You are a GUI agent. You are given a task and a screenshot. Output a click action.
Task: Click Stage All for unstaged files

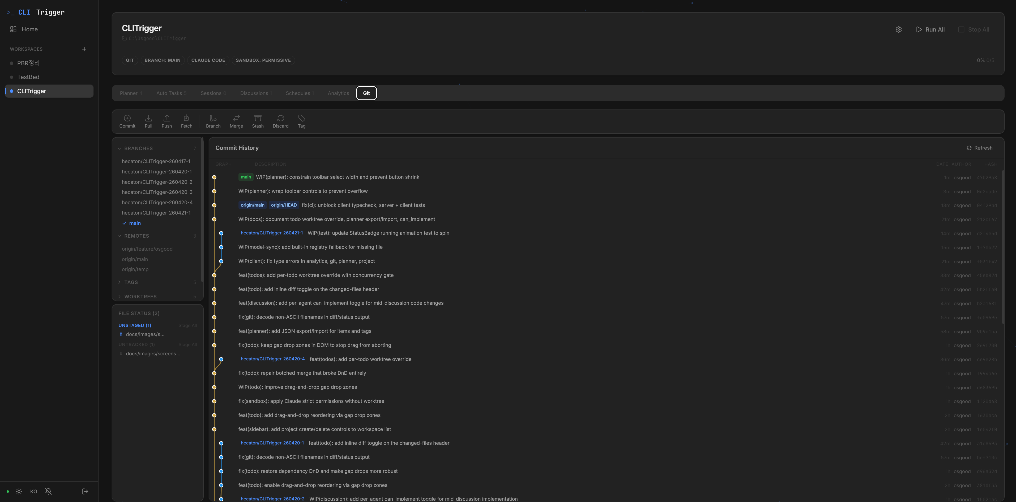[187, 326]
